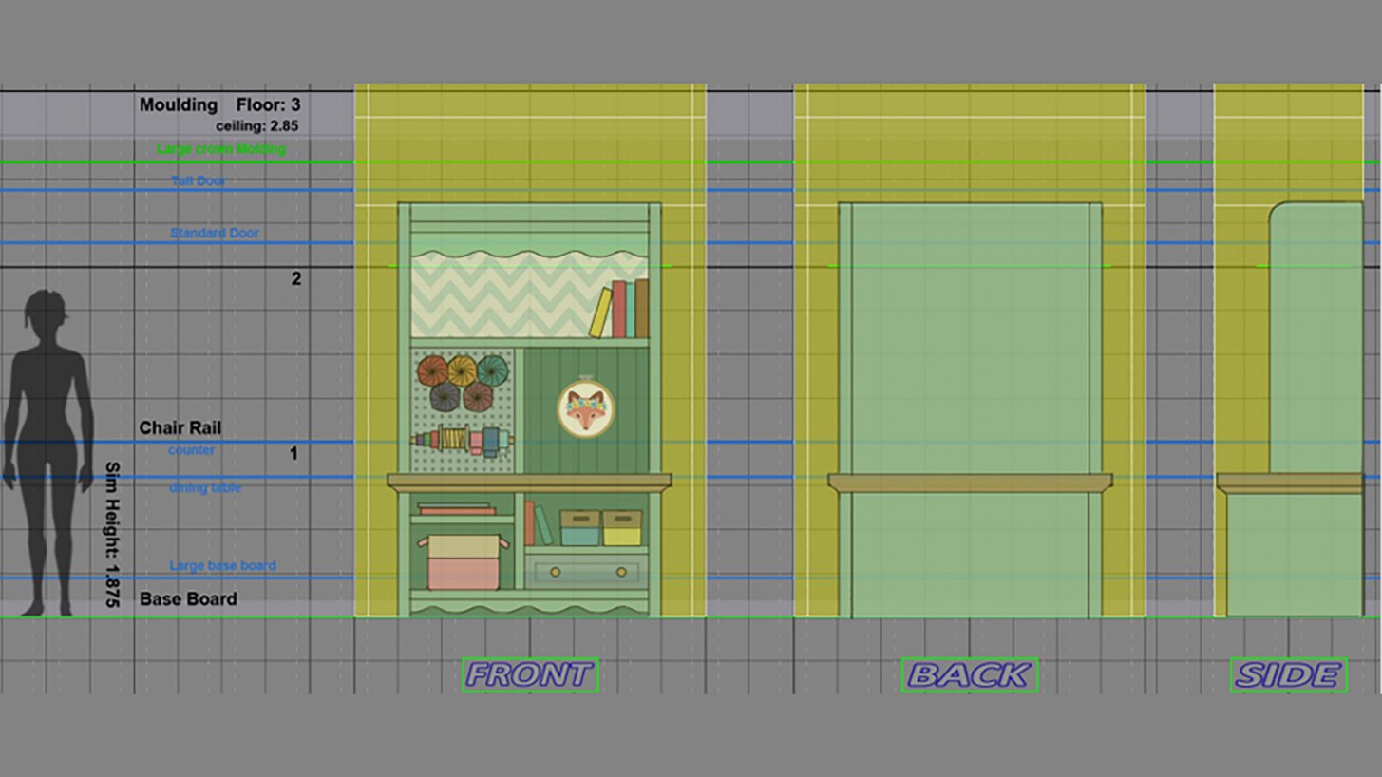The image size is (1382, 777).
Task: Click the teal storage box on shelf
Action: pyautogui.click(x=579, y=528)
